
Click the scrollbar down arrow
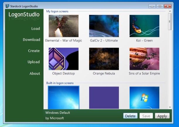(x=170, y=107)
